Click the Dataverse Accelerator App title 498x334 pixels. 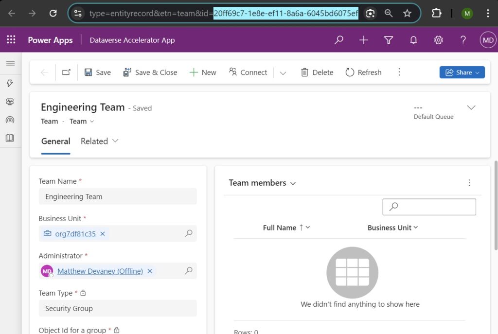[132, 40]
